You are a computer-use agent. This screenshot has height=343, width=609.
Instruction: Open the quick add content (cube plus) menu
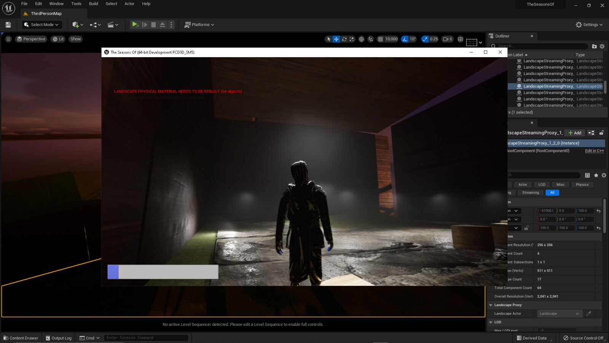coord(78,25)
